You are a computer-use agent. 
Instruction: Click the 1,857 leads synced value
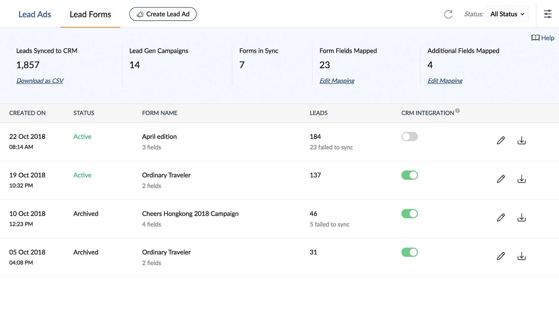[28, 65]
